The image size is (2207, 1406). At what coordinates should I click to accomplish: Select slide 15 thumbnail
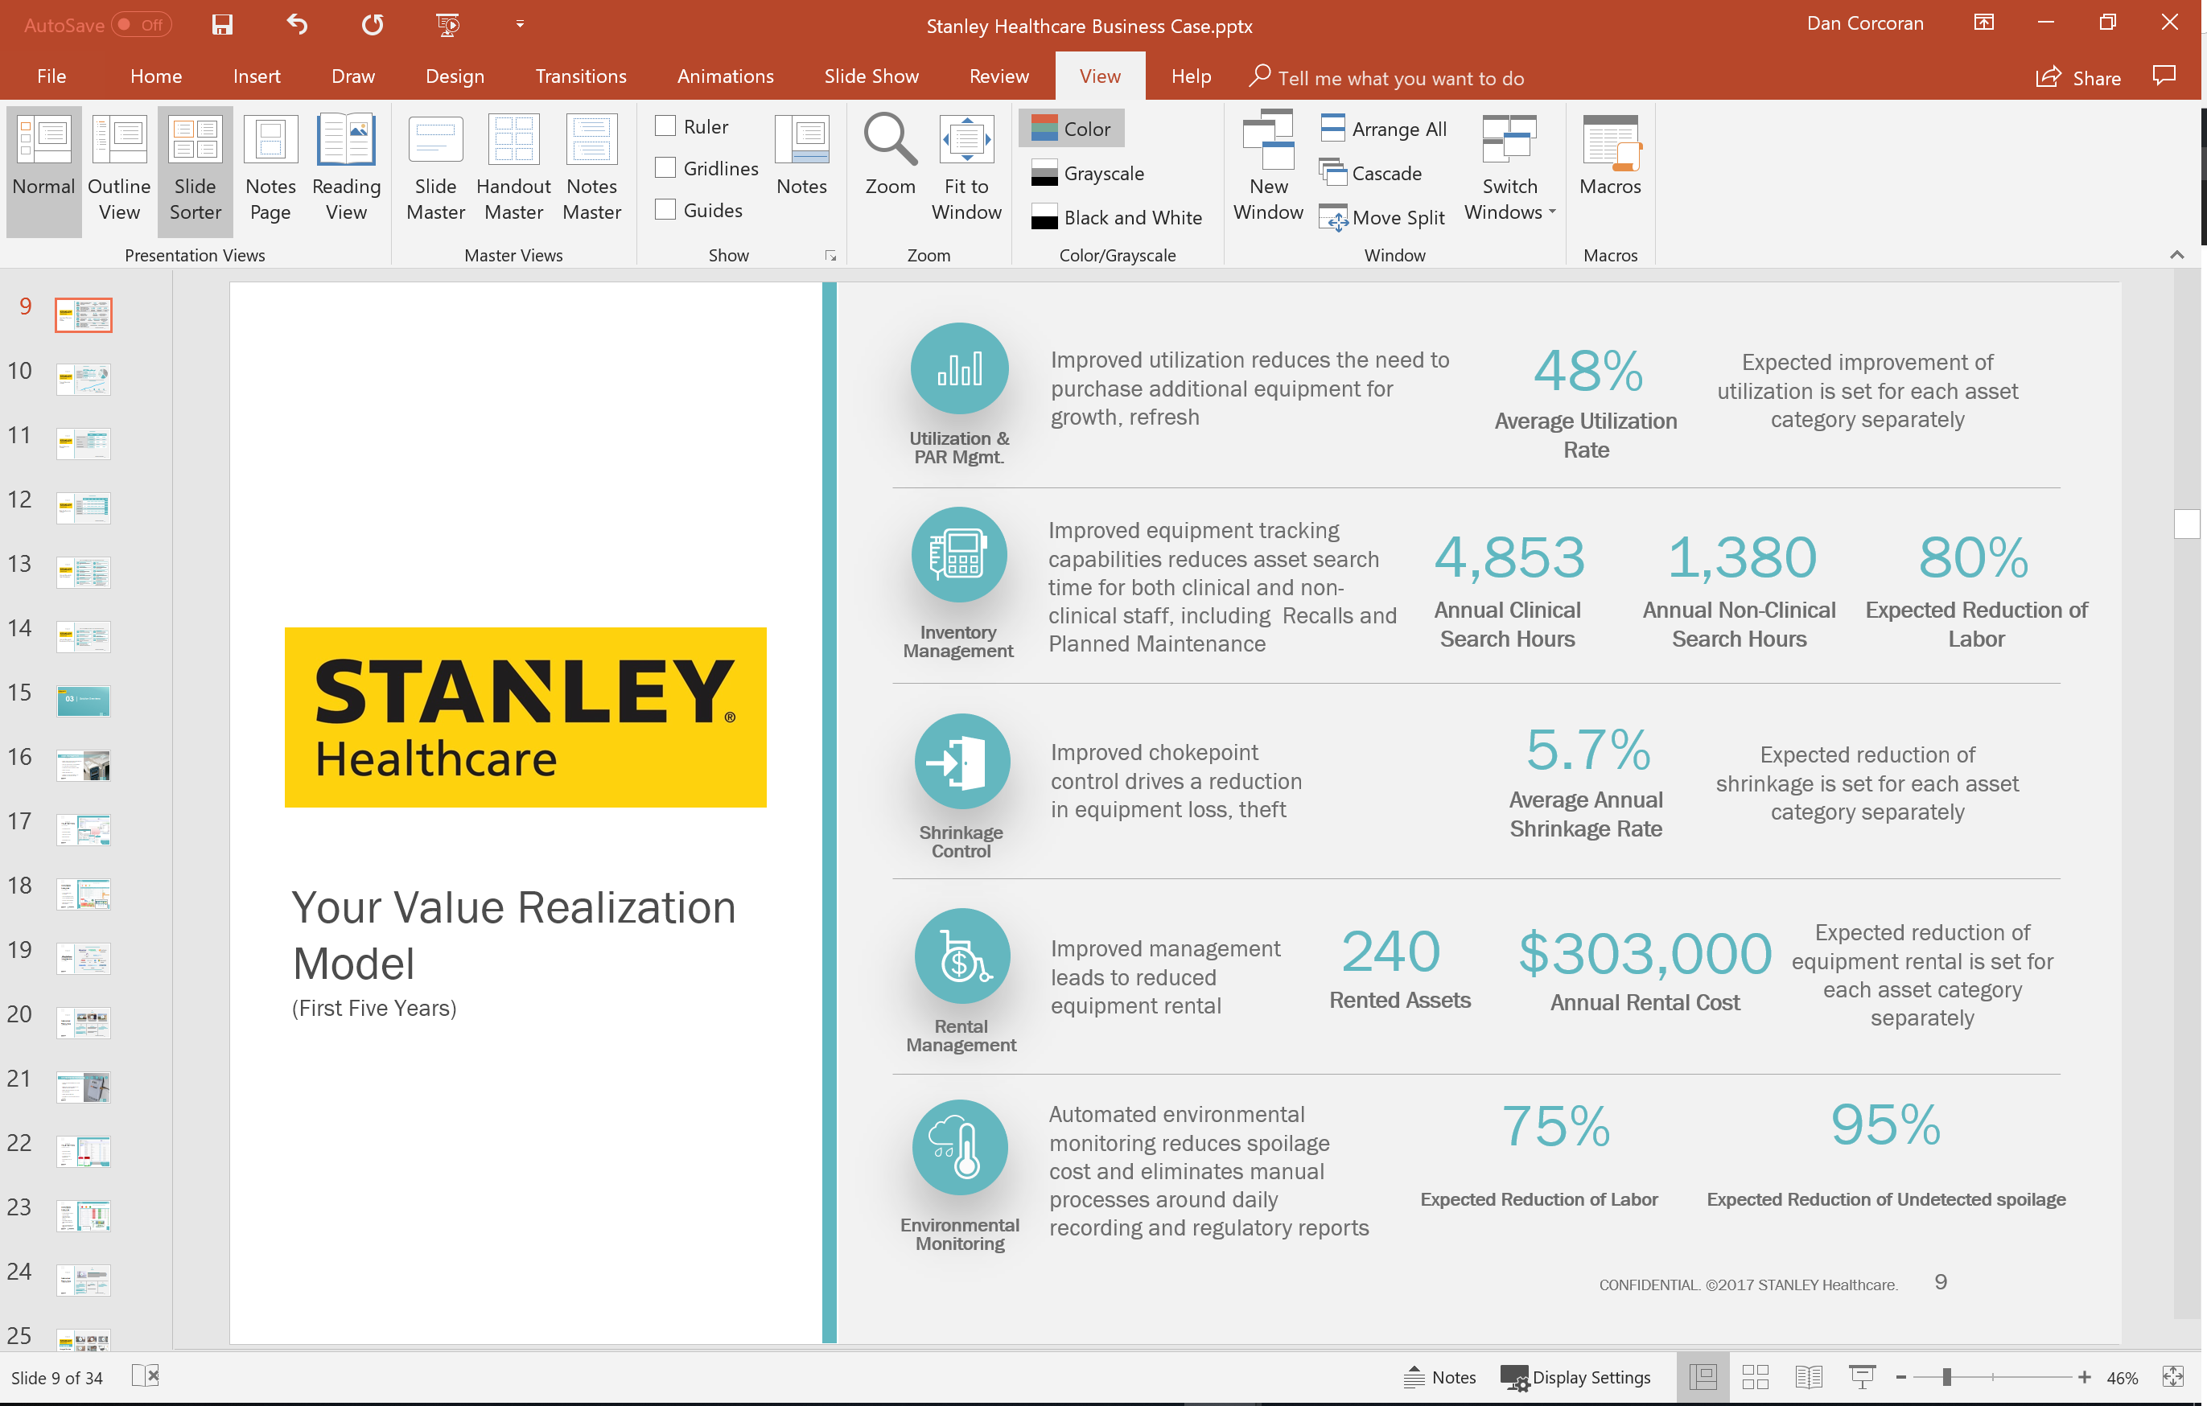click(84, 701)
